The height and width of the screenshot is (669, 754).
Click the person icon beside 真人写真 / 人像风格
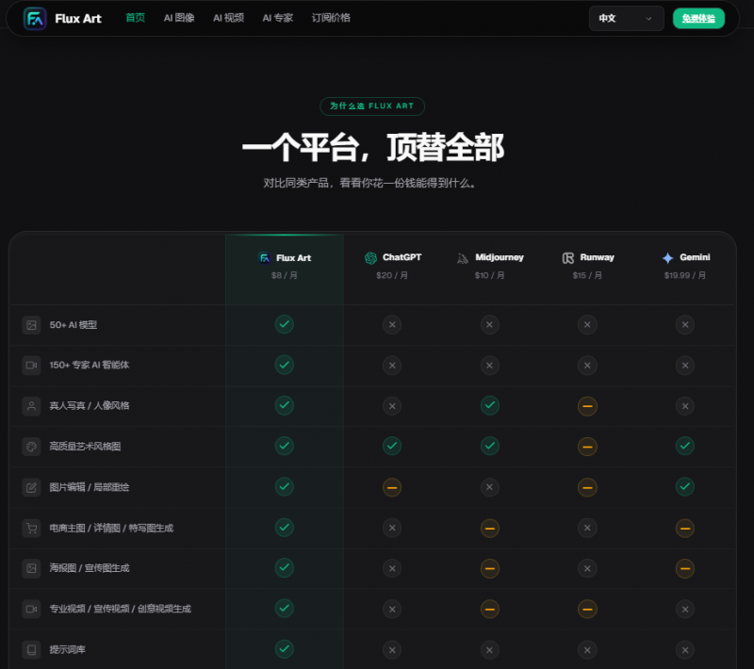coord(31,406)
